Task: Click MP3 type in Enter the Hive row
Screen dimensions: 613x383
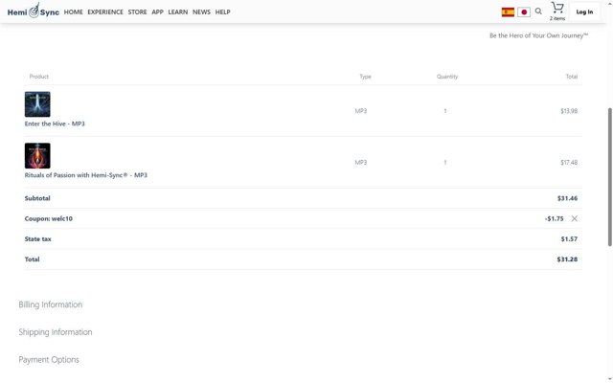Action: [361, 111]
